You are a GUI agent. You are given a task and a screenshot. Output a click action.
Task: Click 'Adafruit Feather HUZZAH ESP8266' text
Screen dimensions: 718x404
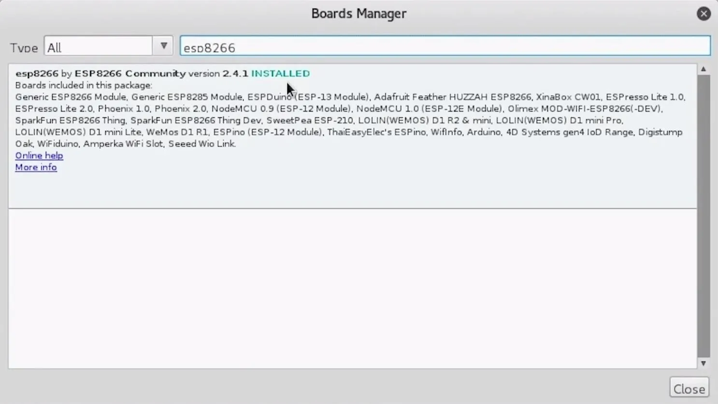[x=452, y=97]
